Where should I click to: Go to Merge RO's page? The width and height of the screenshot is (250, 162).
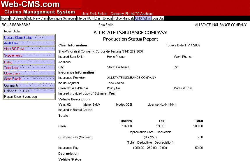pyautogui.click(x=85, y=18)
